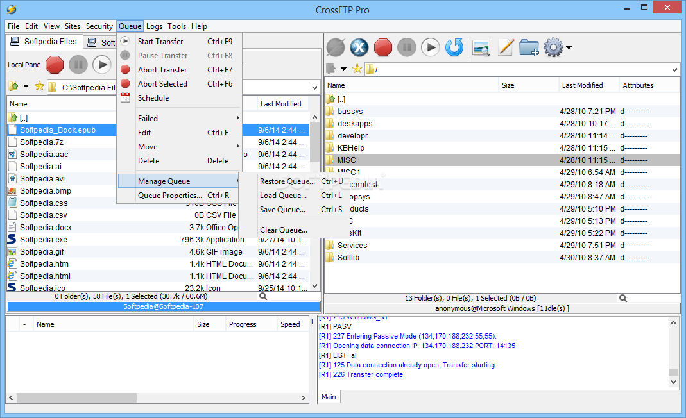Open the image view icon in remote toolbar

click(481, 47)
